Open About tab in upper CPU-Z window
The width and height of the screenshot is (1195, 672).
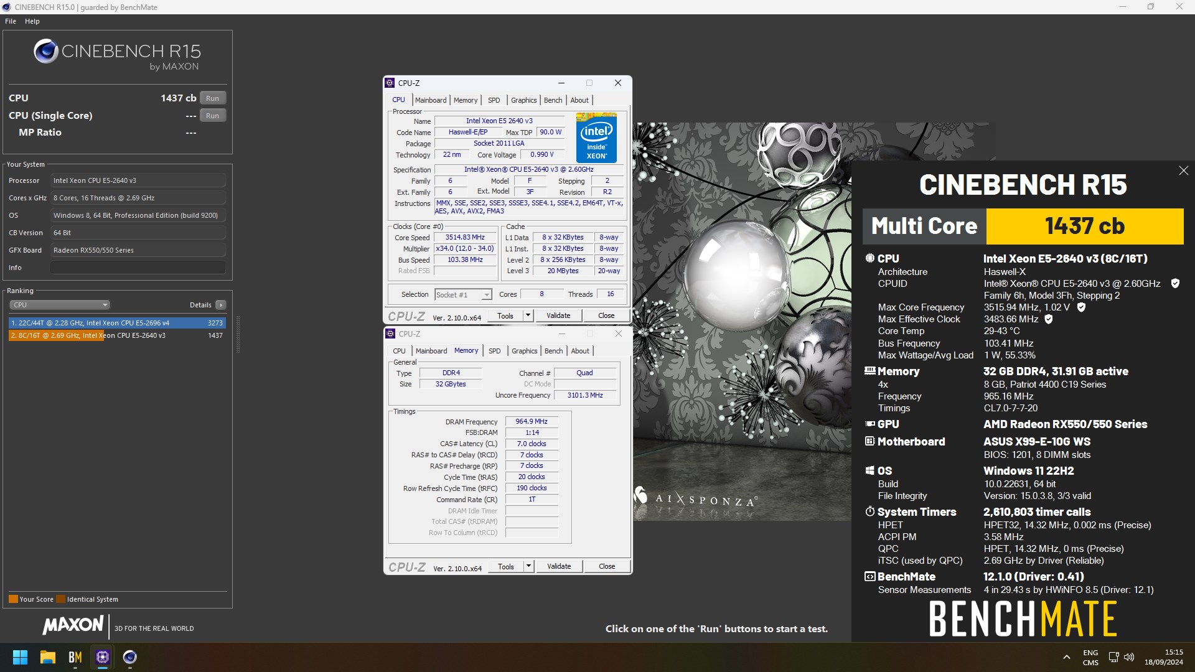(579, 100)
